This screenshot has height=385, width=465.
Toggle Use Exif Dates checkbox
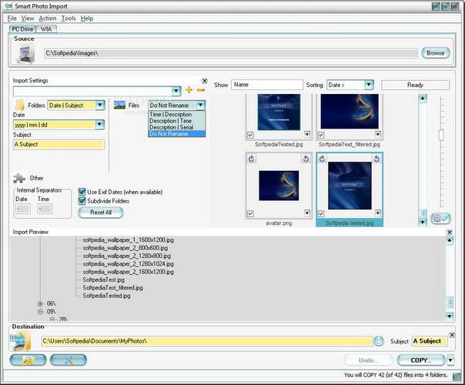click(82, 192)
